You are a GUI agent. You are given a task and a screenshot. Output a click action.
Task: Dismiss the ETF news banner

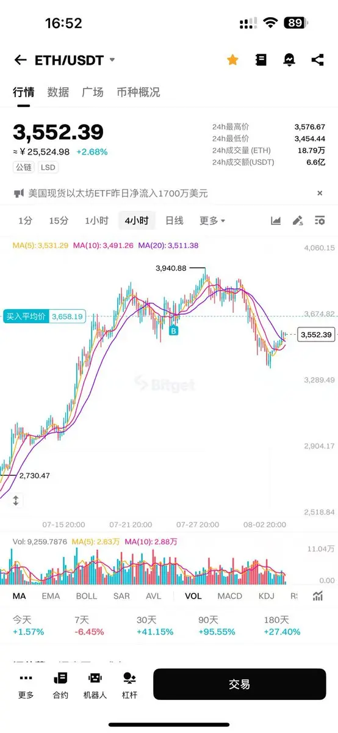(x=319, y=193)
